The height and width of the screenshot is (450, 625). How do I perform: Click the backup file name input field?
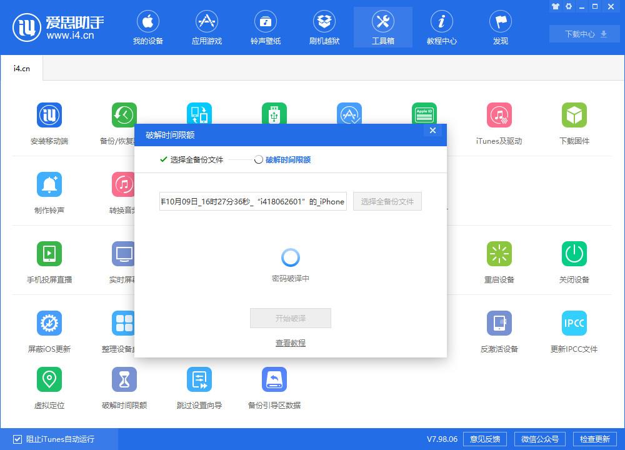click(x=252, y=201)
